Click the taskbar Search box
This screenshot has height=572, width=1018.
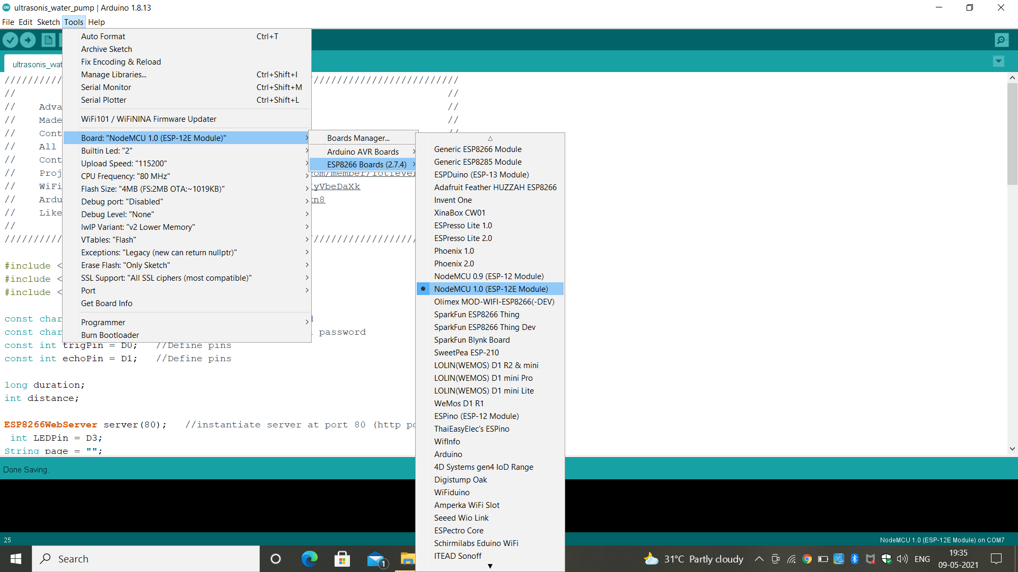pyautogui.click(x=146, y=559)
